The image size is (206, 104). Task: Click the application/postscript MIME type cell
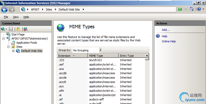coord(102,95)
